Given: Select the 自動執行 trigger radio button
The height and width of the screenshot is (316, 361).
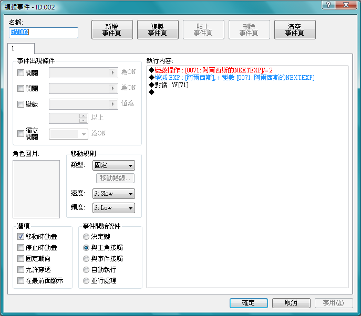Looking at the screenshot, I should (86, 270).
